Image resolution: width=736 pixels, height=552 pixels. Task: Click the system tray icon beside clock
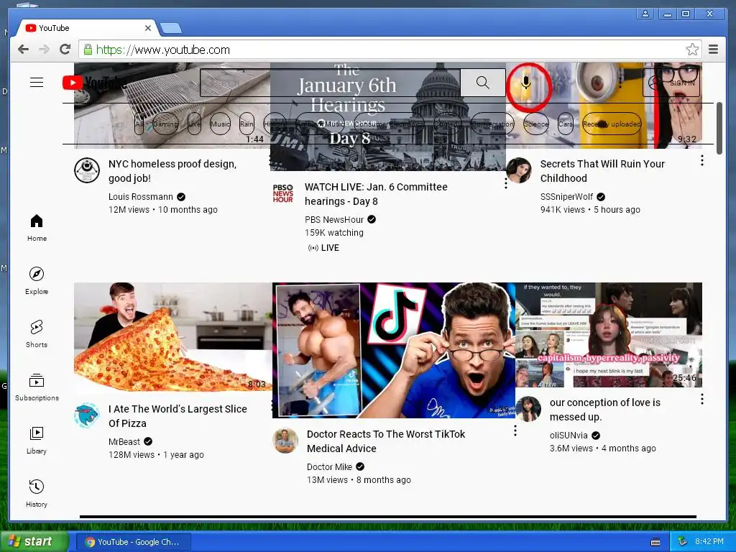pos(682,542)
